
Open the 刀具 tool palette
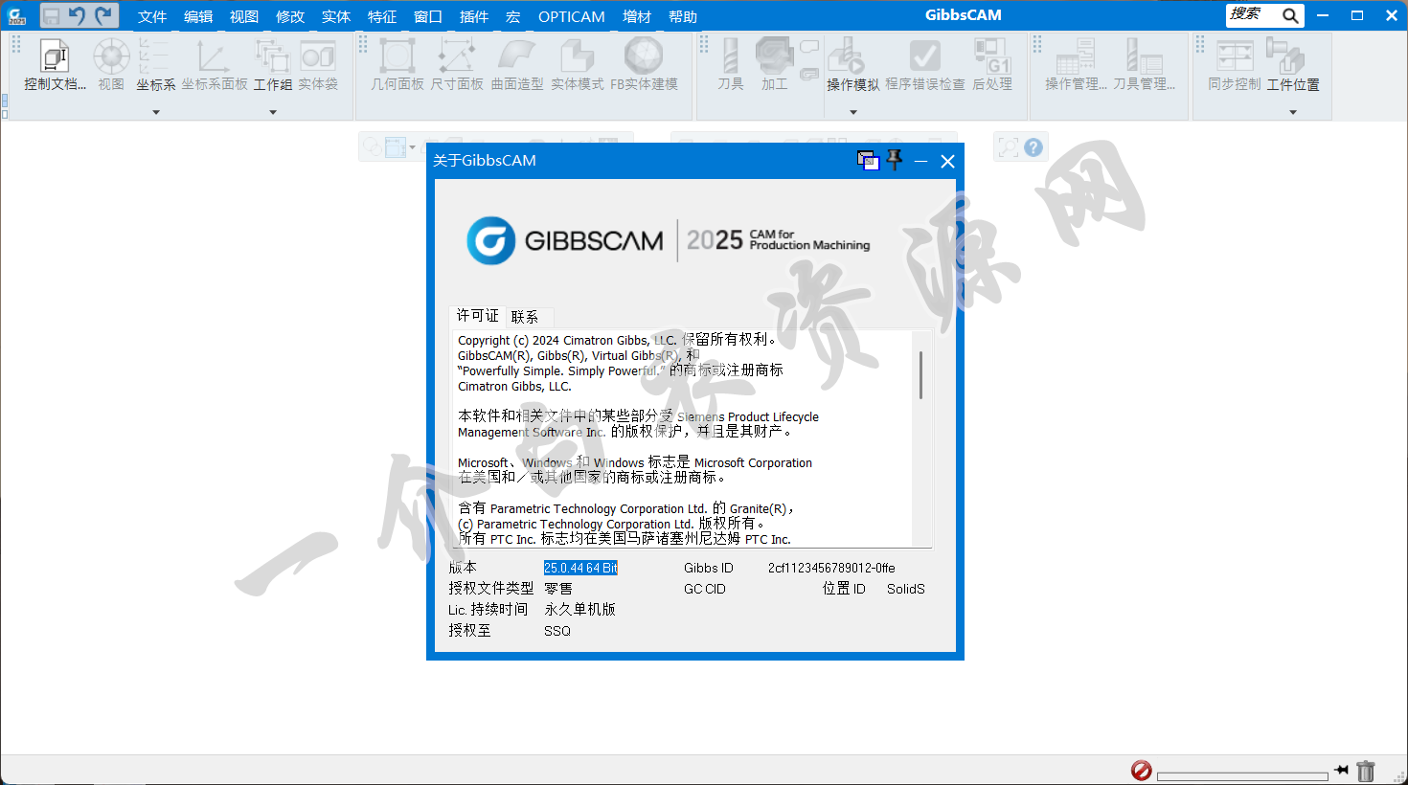coord(731,65)
